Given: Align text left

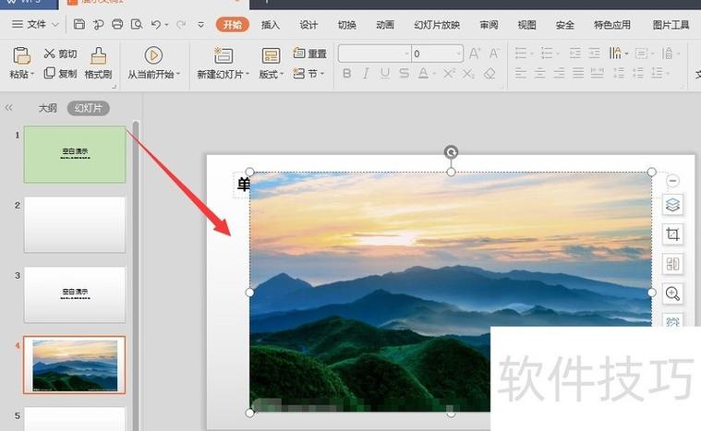Looking at the screenshot, I should coord(520,73).
